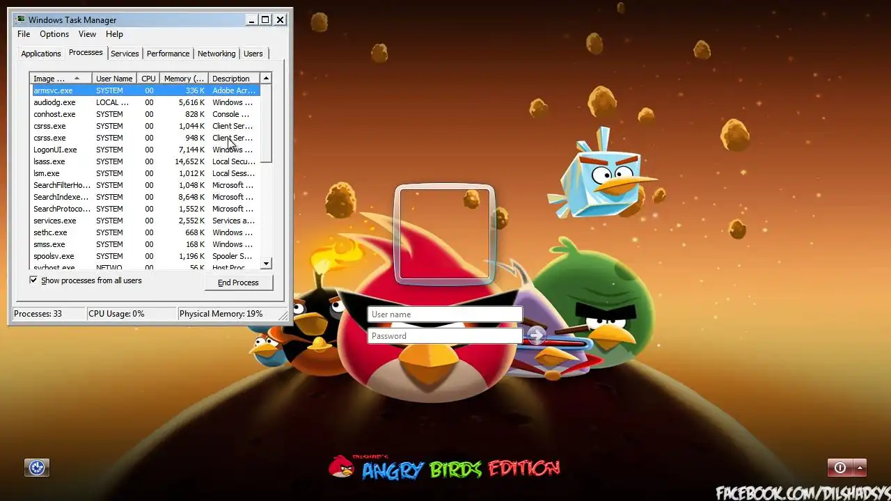
Task: Select the csrss.exe row using 948 K
Action: coord(145,138)
